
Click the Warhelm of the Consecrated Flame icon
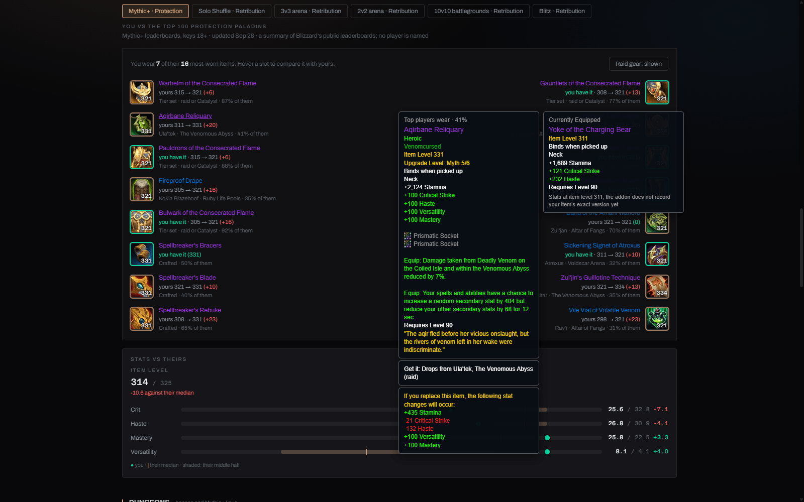point(142,92)
